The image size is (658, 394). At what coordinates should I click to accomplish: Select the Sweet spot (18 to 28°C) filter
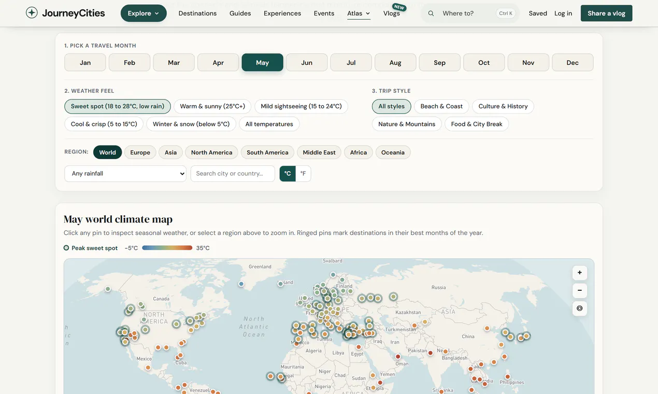click(x=118, y=106)
